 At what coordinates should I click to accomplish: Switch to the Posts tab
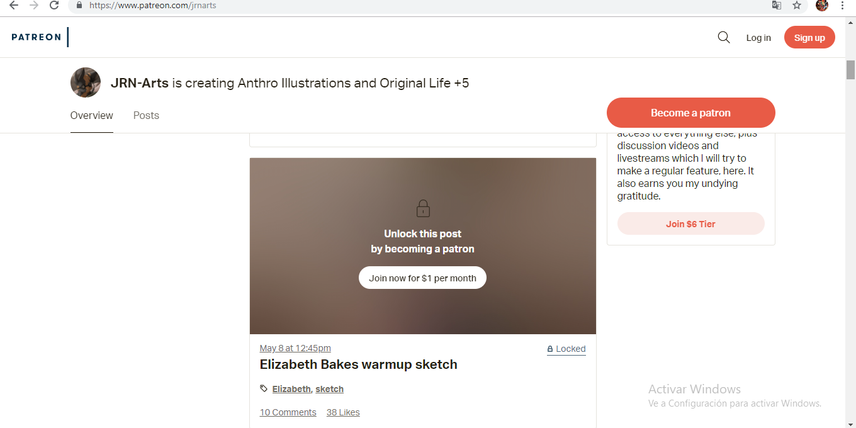coord(146,116)
